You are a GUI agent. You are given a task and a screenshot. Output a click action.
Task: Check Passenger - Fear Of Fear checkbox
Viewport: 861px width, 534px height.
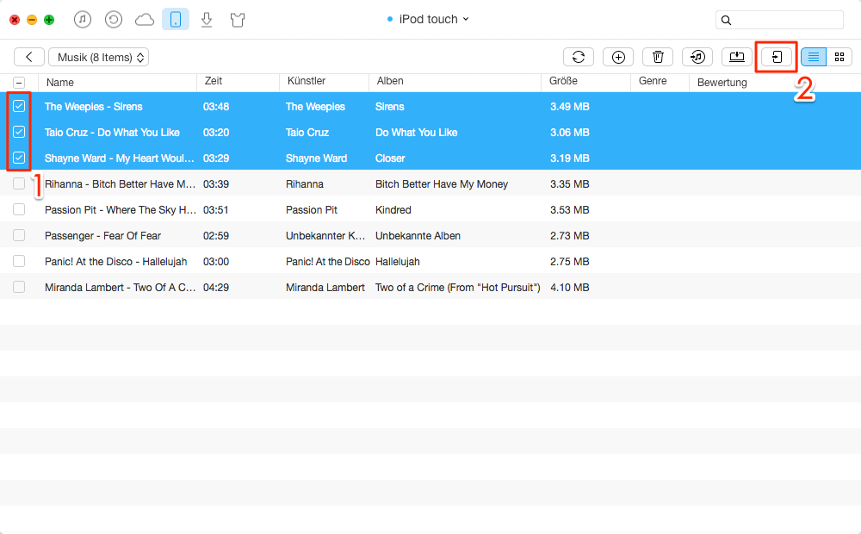tap(19, 235)
